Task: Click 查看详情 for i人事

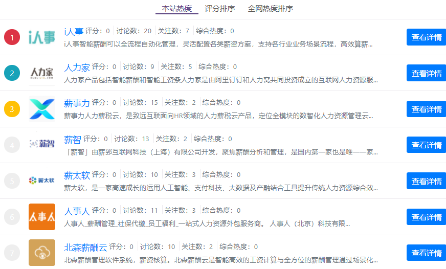Action: click(426, 37)
